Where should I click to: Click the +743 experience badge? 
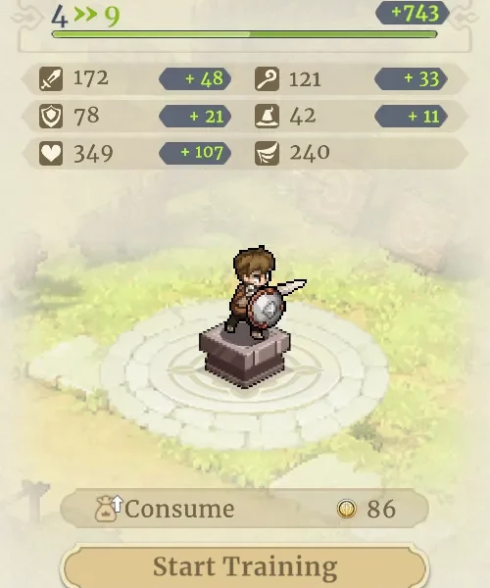[x=413, y=13]
